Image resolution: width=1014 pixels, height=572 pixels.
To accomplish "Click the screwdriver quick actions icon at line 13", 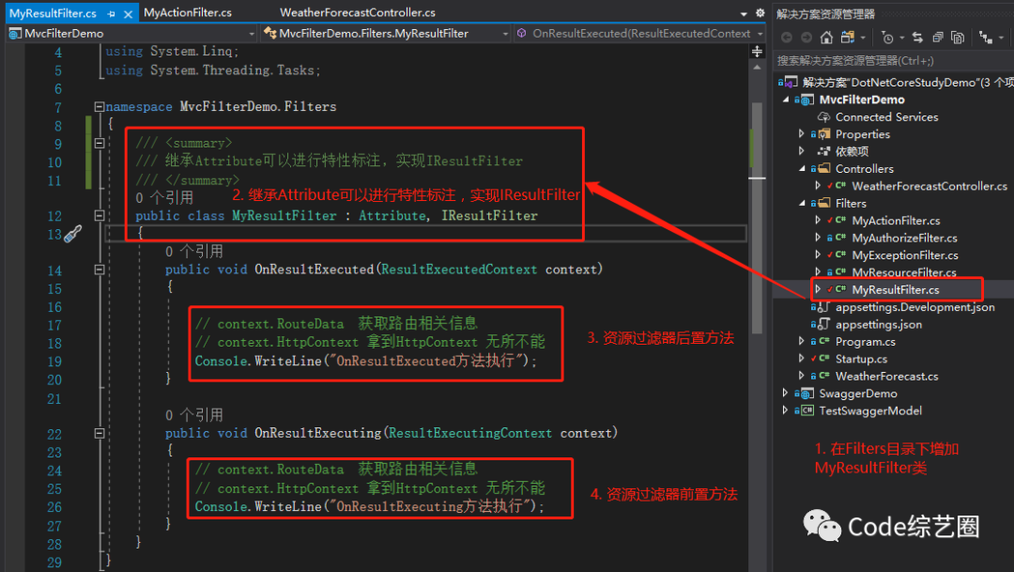I will pos(72,234).
